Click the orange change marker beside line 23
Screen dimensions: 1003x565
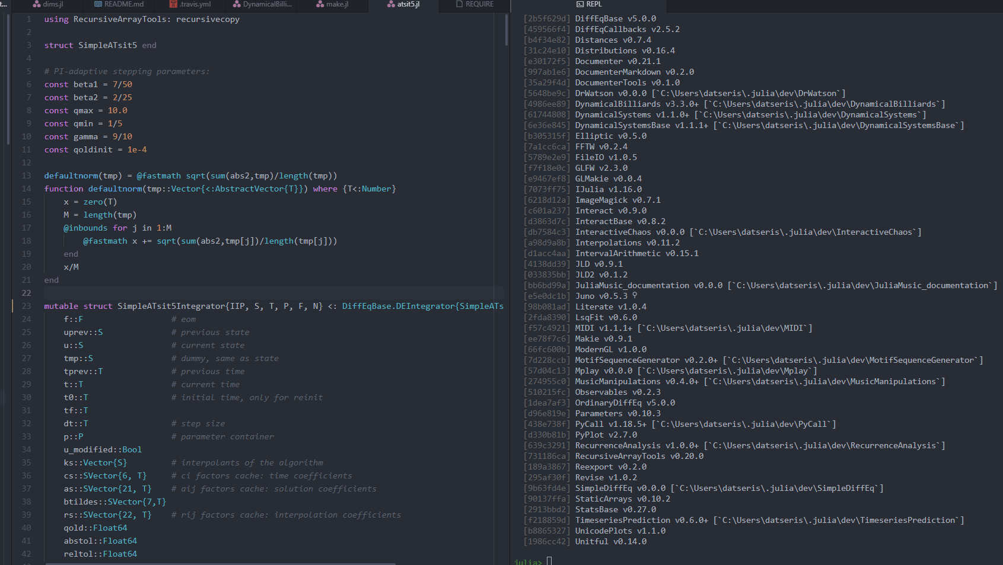pyautogui.click(x=13, y=306)
